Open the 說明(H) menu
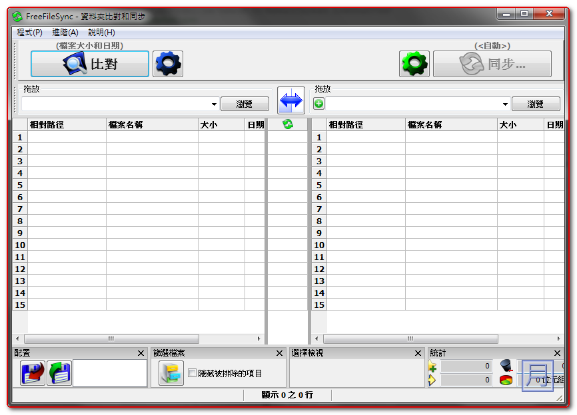This screenshot has width=577, height=415. pyautogui.click(x=101, y=33)
